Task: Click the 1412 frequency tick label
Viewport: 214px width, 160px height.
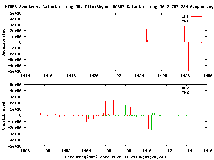Action: click(167, 151)
